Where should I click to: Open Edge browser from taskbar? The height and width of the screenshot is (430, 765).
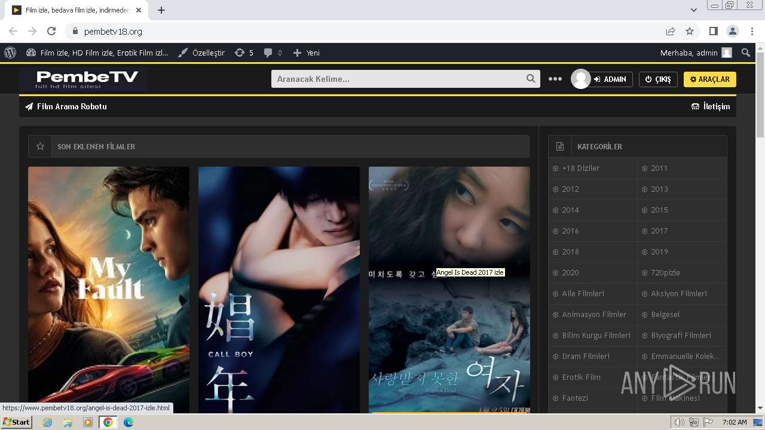pyautogui.click(x=128, y=422)
